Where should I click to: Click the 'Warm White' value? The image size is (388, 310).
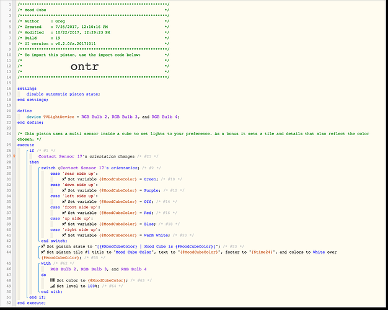156,235
